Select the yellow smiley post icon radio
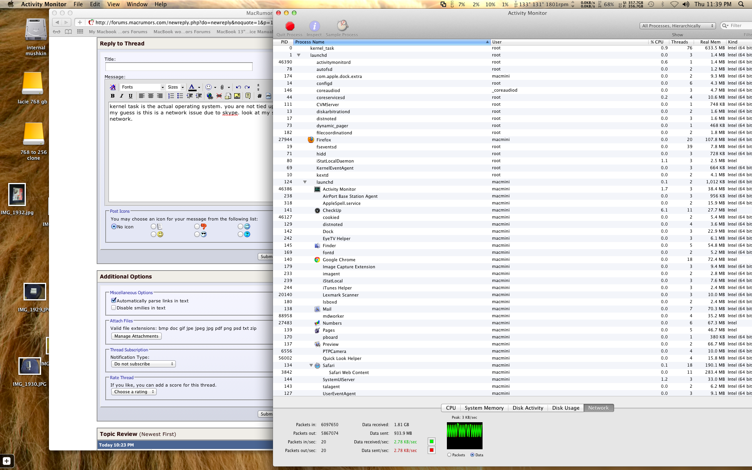This screenshot has height=470, width=752. 154,235
